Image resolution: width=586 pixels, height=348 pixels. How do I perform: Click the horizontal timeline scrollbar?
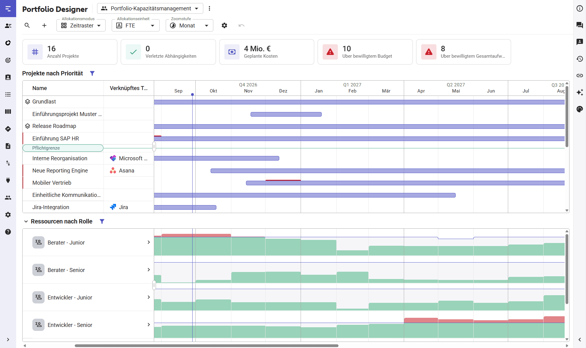pos(207,346)
